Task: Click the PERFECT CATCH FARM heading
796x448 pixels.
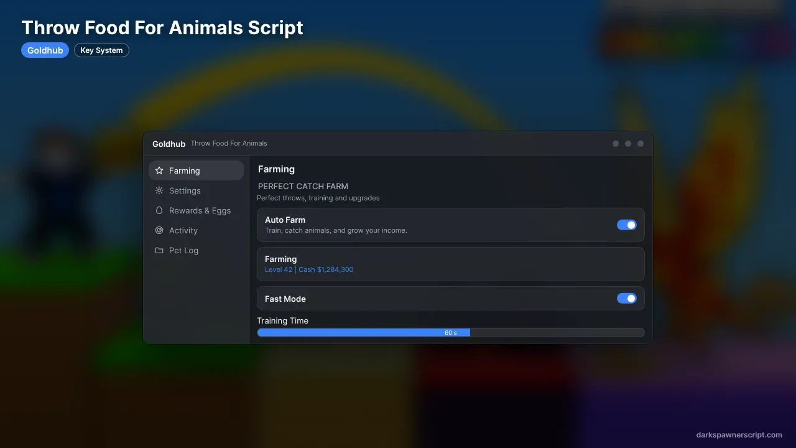Action: point(303,186)
